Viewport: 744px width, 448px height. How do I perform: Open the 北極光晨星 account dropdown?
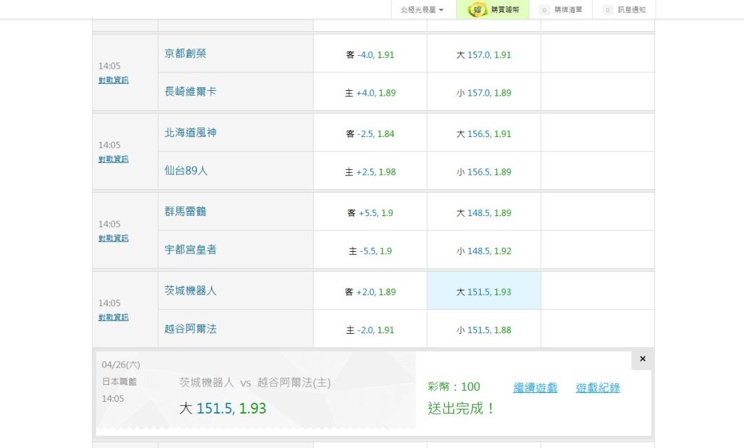422,10
